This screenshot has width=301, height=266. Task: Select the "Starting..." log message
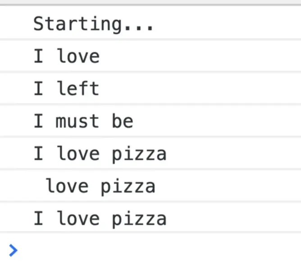(x=94, y=23)
